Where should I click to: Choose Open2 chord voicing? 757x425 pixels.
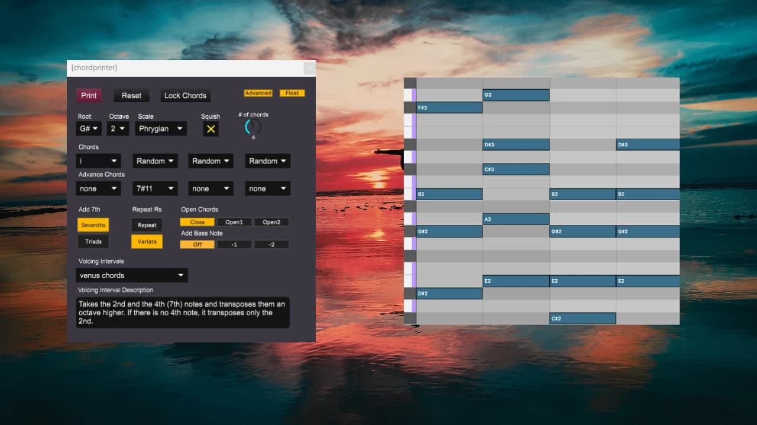point(271,223)
